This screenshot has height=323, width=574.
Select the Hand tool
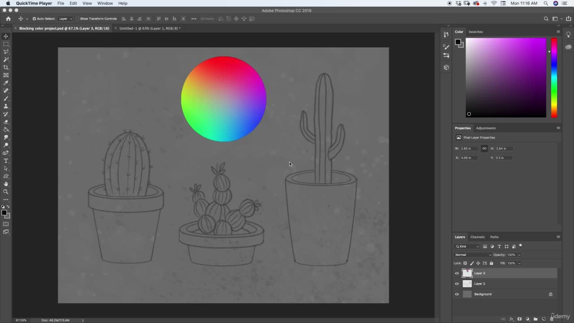6,184
